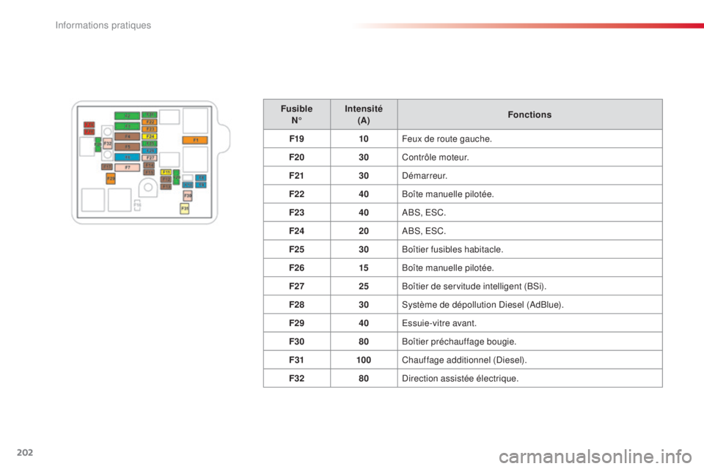Select the F30 cell in the table
The image size is (704, 469).
tap(297, 341)
